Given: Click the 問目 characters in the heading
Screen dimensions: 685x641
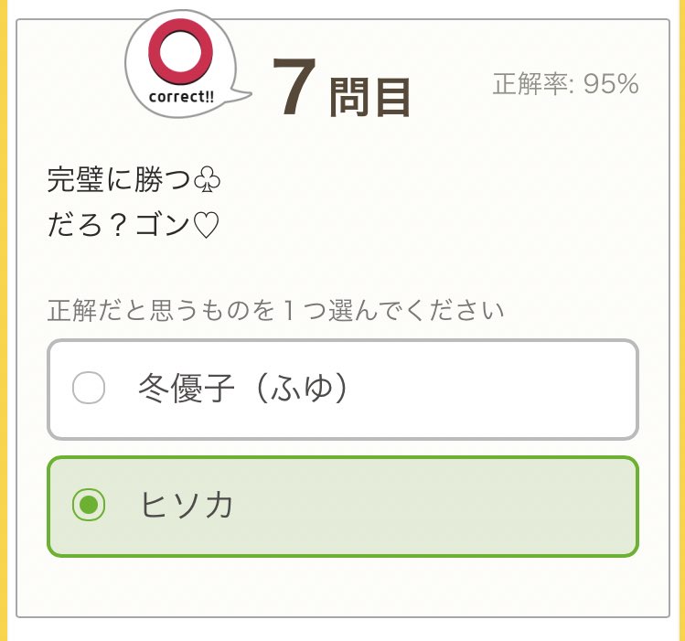Looking at the screenshot, I should pos(369,97).
